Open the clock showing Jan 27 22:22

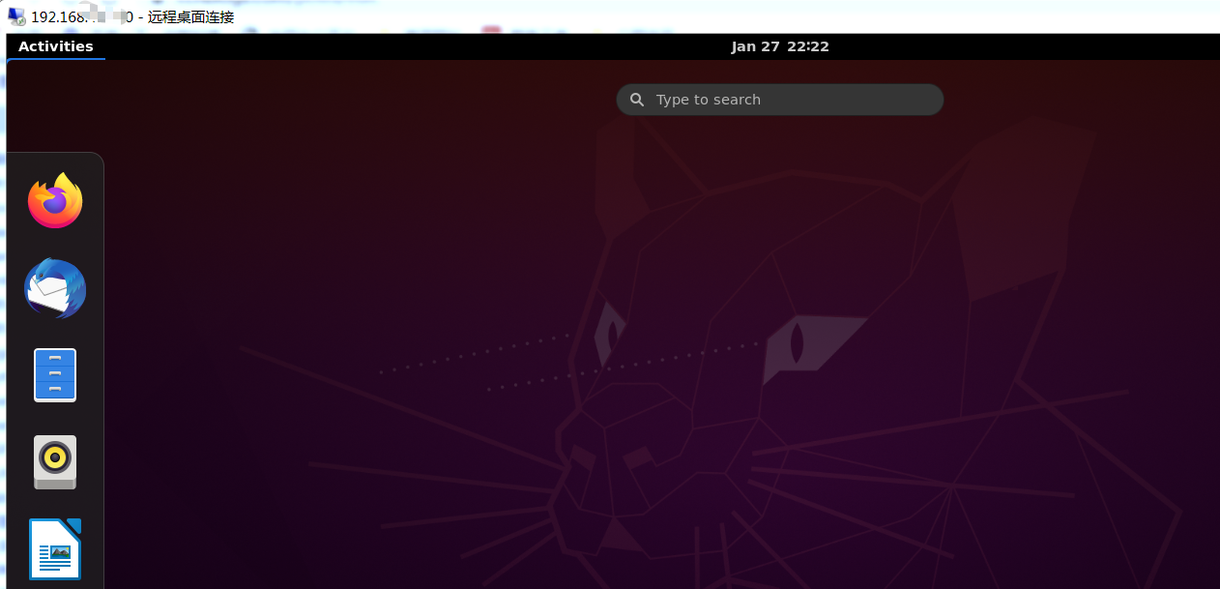(780, 46)
